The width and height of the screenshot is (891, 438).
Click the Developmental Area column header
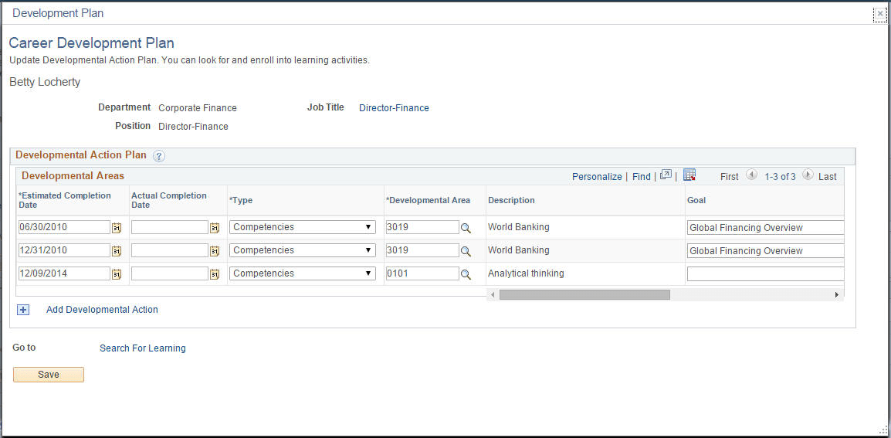(x=429, y=200)
